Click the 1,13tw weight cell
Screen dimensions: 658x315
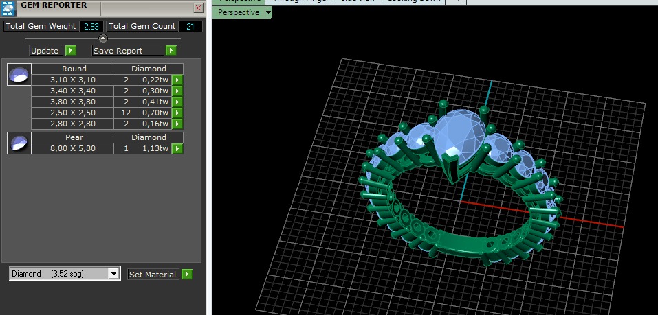pos(155,148)
